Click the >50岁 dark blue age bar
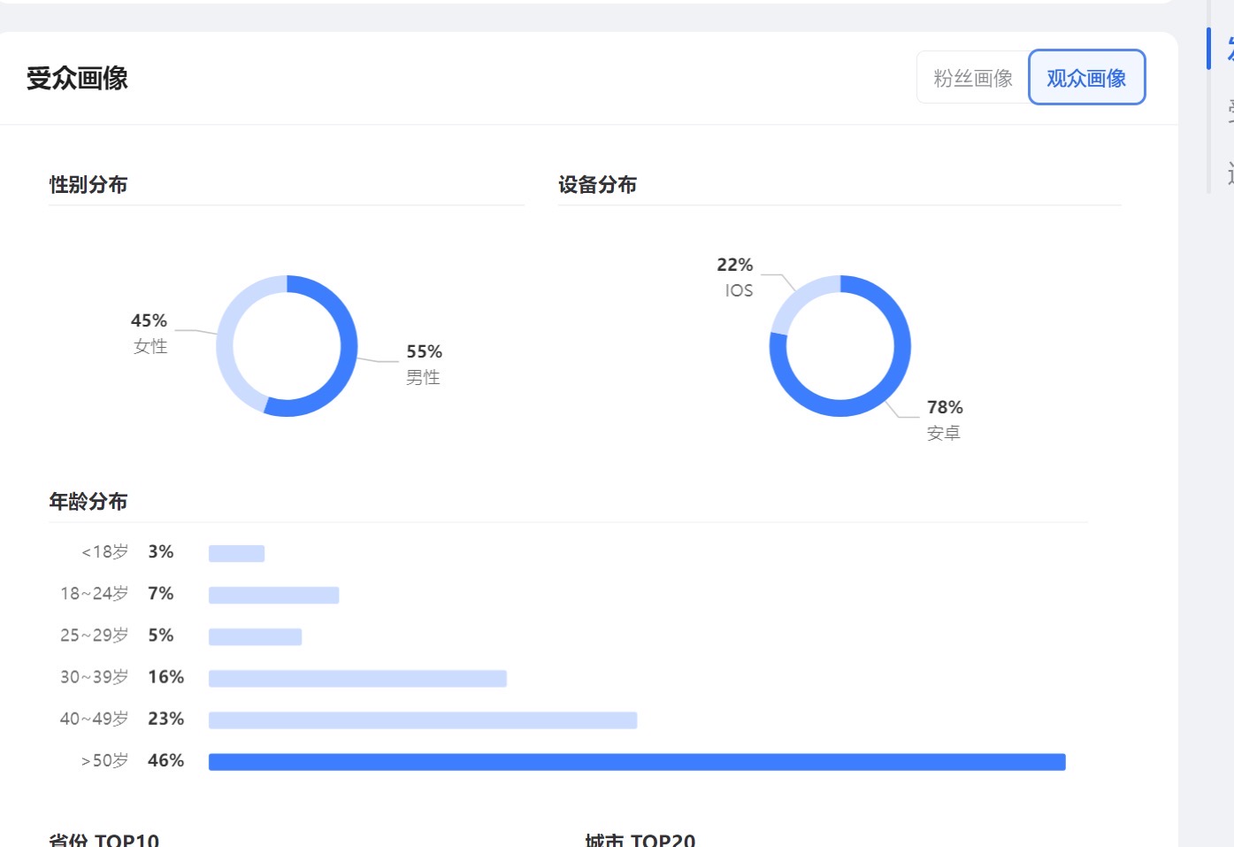This screenshot has height=847, width=1234. (x=637, y=762)
